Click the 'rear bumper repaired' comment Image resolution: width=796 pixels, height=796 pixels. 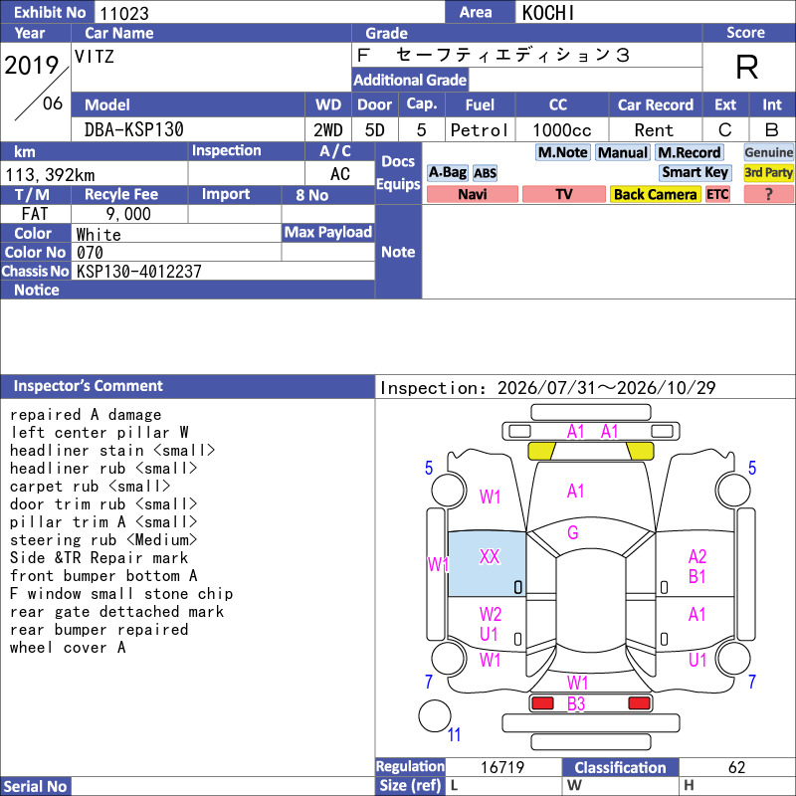pyautogui.click(x=99, y=630)
